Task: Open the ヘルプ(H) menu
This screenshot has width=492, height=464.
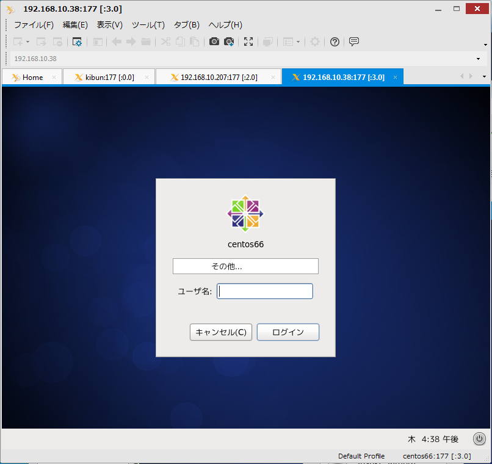Action: point(225,25)
